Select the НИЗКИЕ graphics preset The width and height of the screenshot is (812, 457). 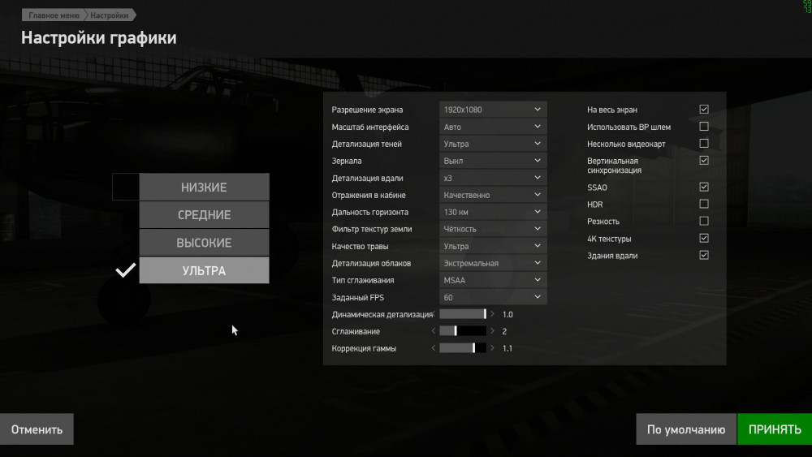point(204,188)
